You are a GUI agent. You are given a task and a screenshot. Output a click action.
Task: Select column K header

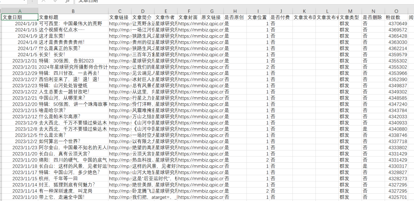tap(304, 11)
